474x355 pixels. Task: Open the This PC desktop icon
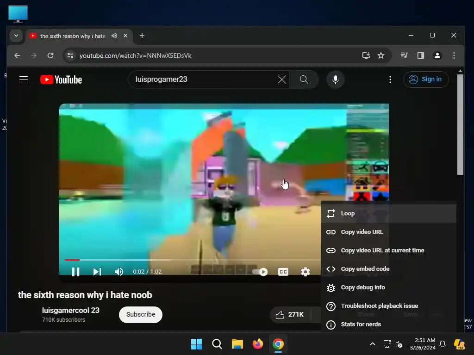18,14
